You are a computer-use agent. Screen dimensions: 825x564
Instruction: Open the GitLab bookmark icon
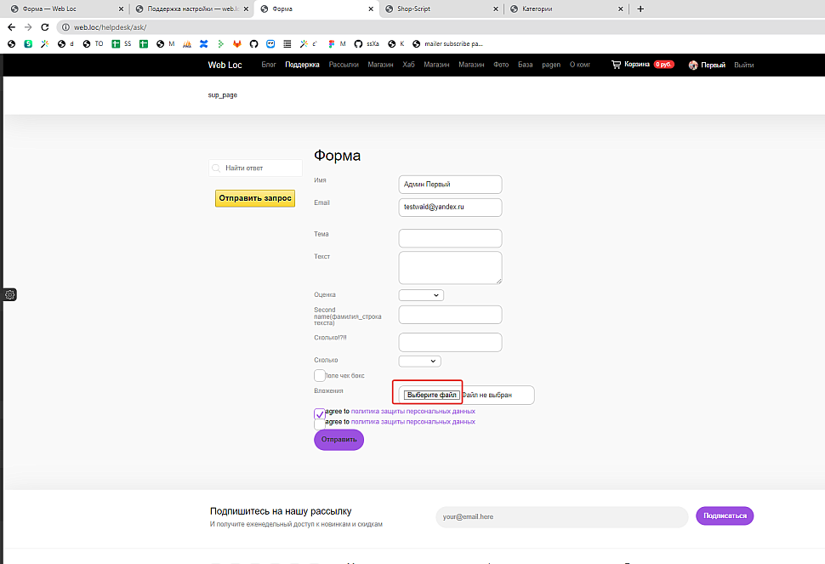[237, 43]
